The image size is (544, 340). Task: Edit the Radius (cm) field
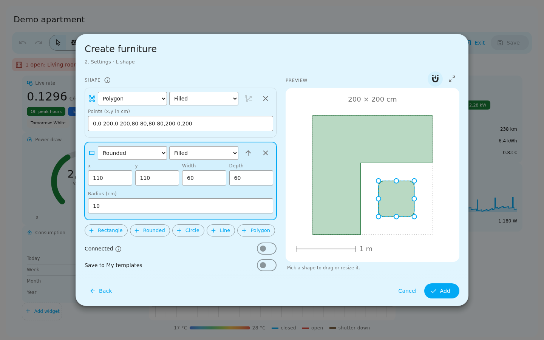(181, 206)
